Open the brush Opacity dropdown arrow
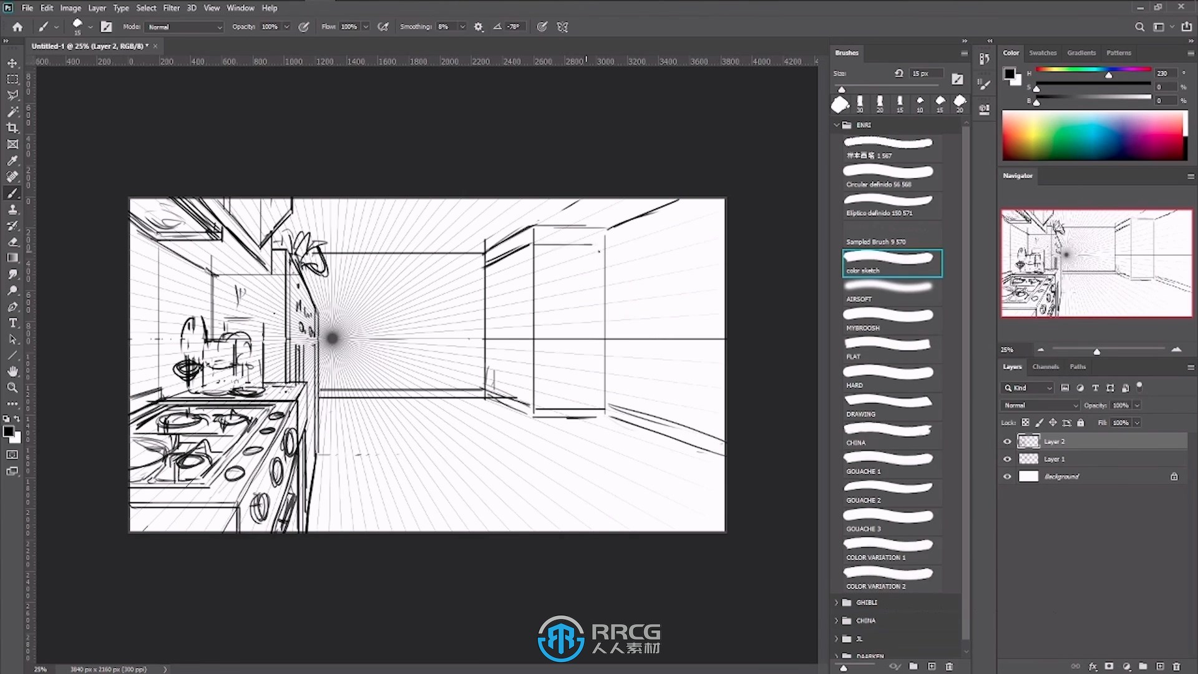Screen dimensions: 1198x674 (287, 27)
